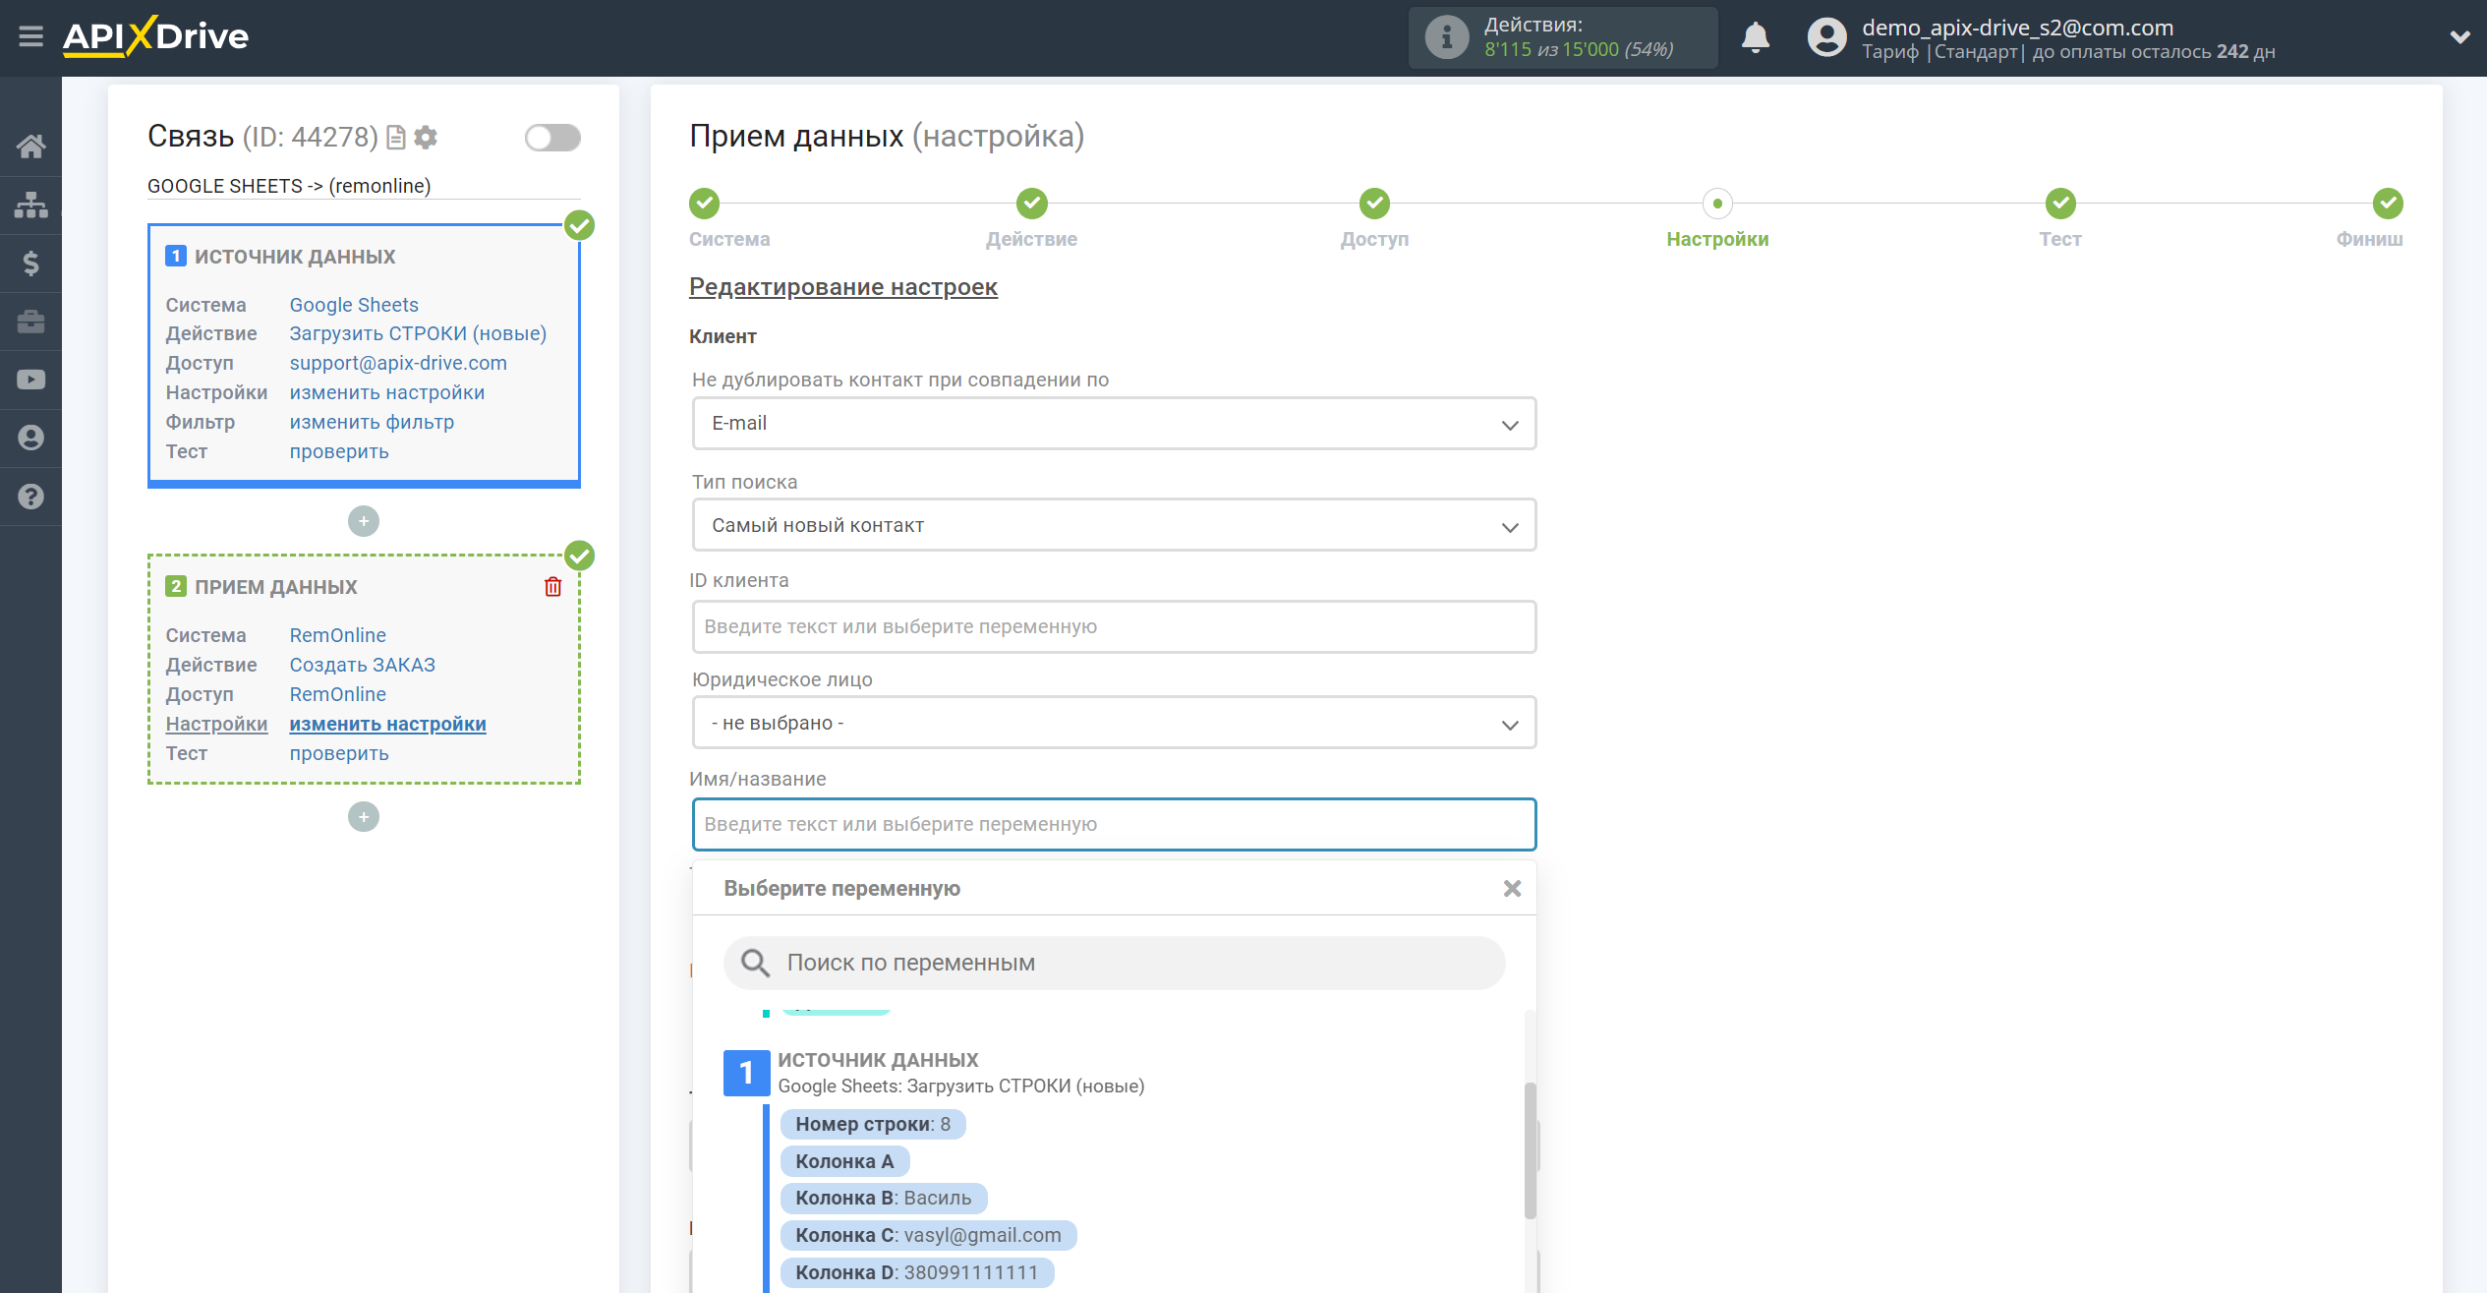Click the actions info icon

click(x=1446, y=37)
